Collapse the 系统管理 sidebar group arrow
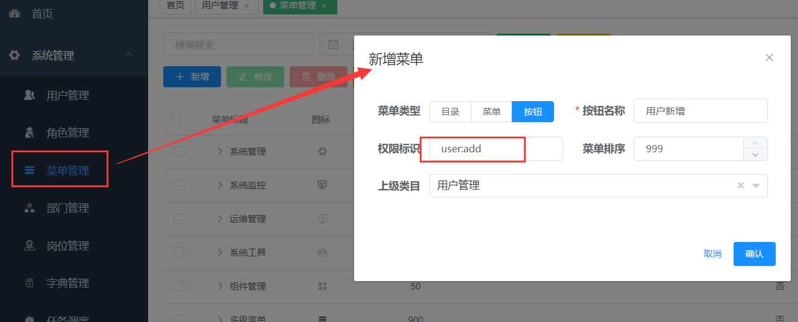 (x=129, y=55)
